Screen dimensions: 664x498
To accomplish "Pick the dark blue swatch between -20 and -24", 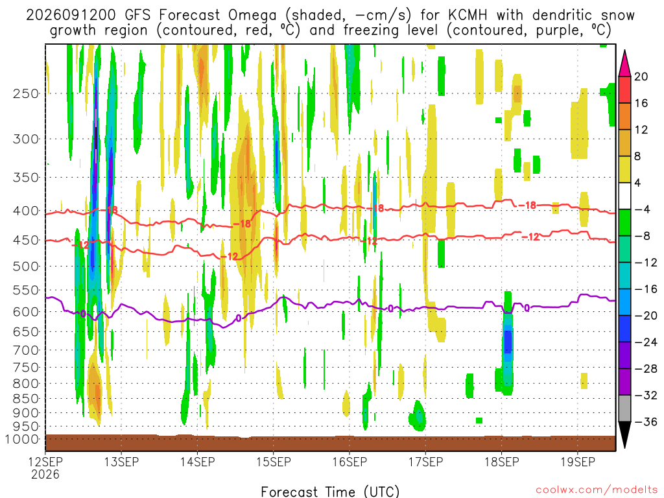I will click(624, 329).
